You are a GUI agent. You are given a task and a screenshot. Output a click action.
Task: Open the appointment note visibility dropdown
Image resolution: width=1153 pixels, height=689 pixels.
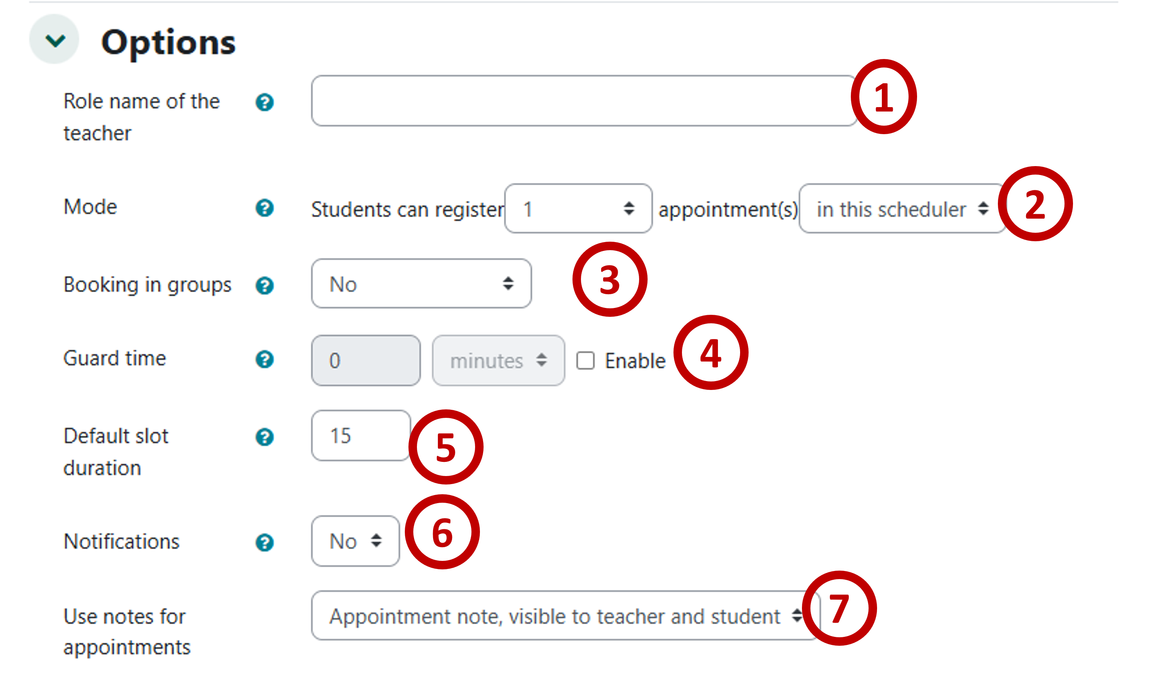coord(564,616)
